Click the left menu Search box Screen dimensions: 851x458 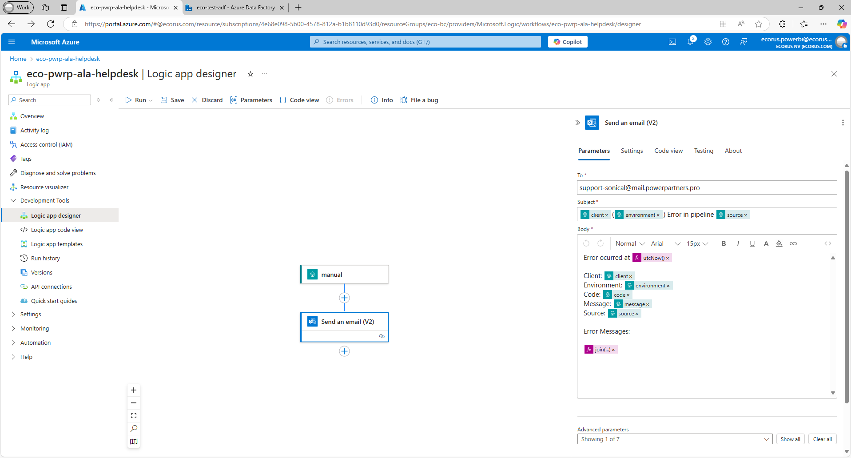(x=49, y=100)
